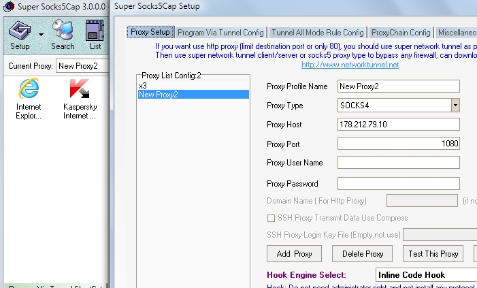Open the networktunnel.net link
This screenshot has width=477, height=288.
coord(350,65)
